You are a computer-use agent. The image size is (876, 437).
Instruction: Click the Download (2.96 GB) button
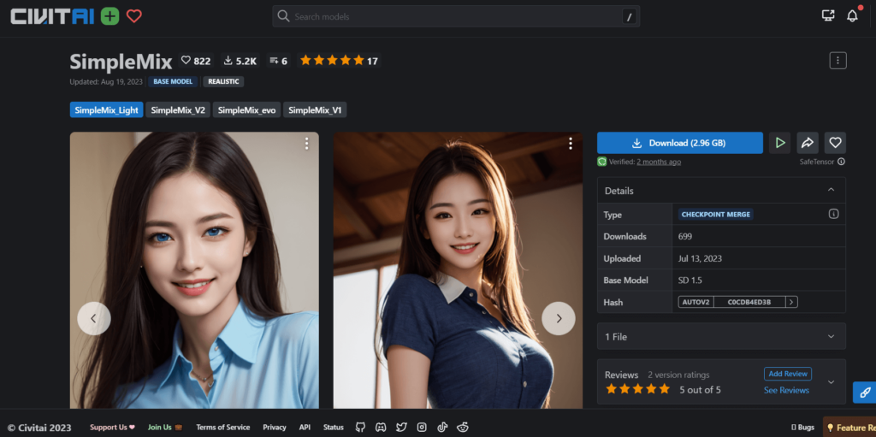(679, 143)
